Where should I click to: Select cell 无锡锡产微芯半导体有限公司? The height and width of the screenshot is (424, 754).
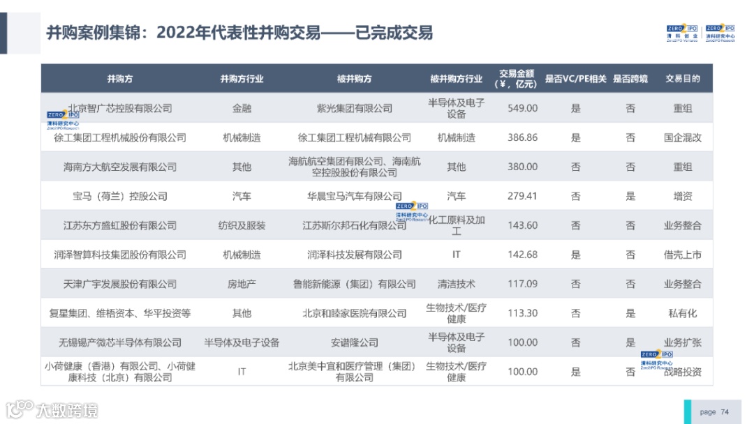pyautogui.click(x=120, y=342)
